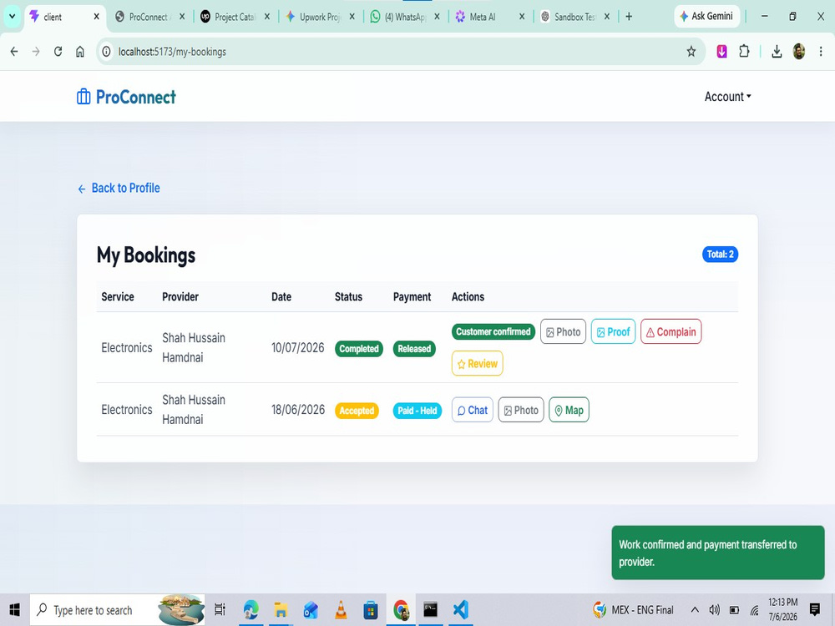Viewport: 835px width, 626px height.
Task: Go forward in browser history
Action: 36,52
